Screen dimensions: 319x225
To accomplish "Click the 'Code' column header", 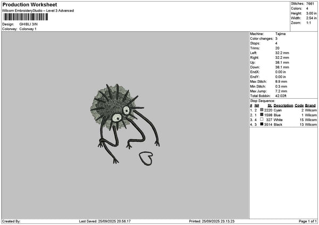I will tap(299, 106).
